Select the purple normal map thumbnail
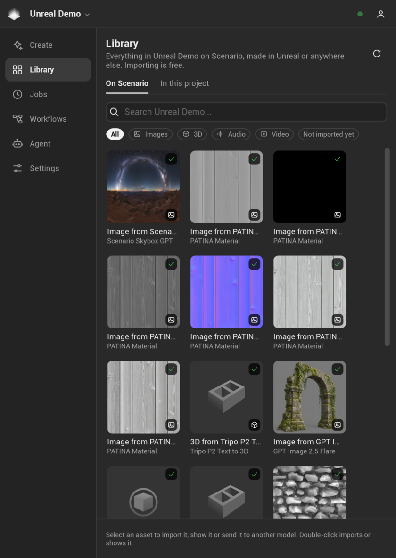 (226, 292)
